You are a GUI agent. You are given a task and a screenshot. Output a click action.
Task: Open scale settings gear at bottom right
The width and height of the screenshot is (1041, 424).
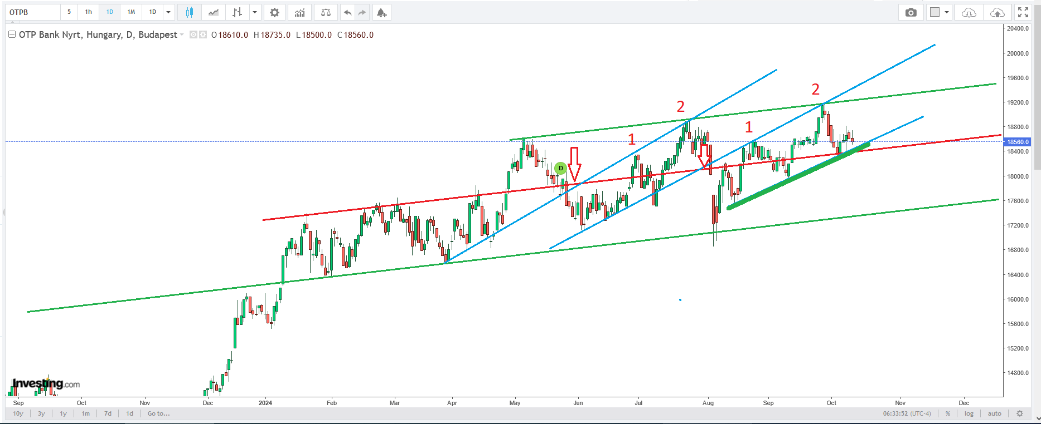pyautogui.click(x=1020, y=413)
